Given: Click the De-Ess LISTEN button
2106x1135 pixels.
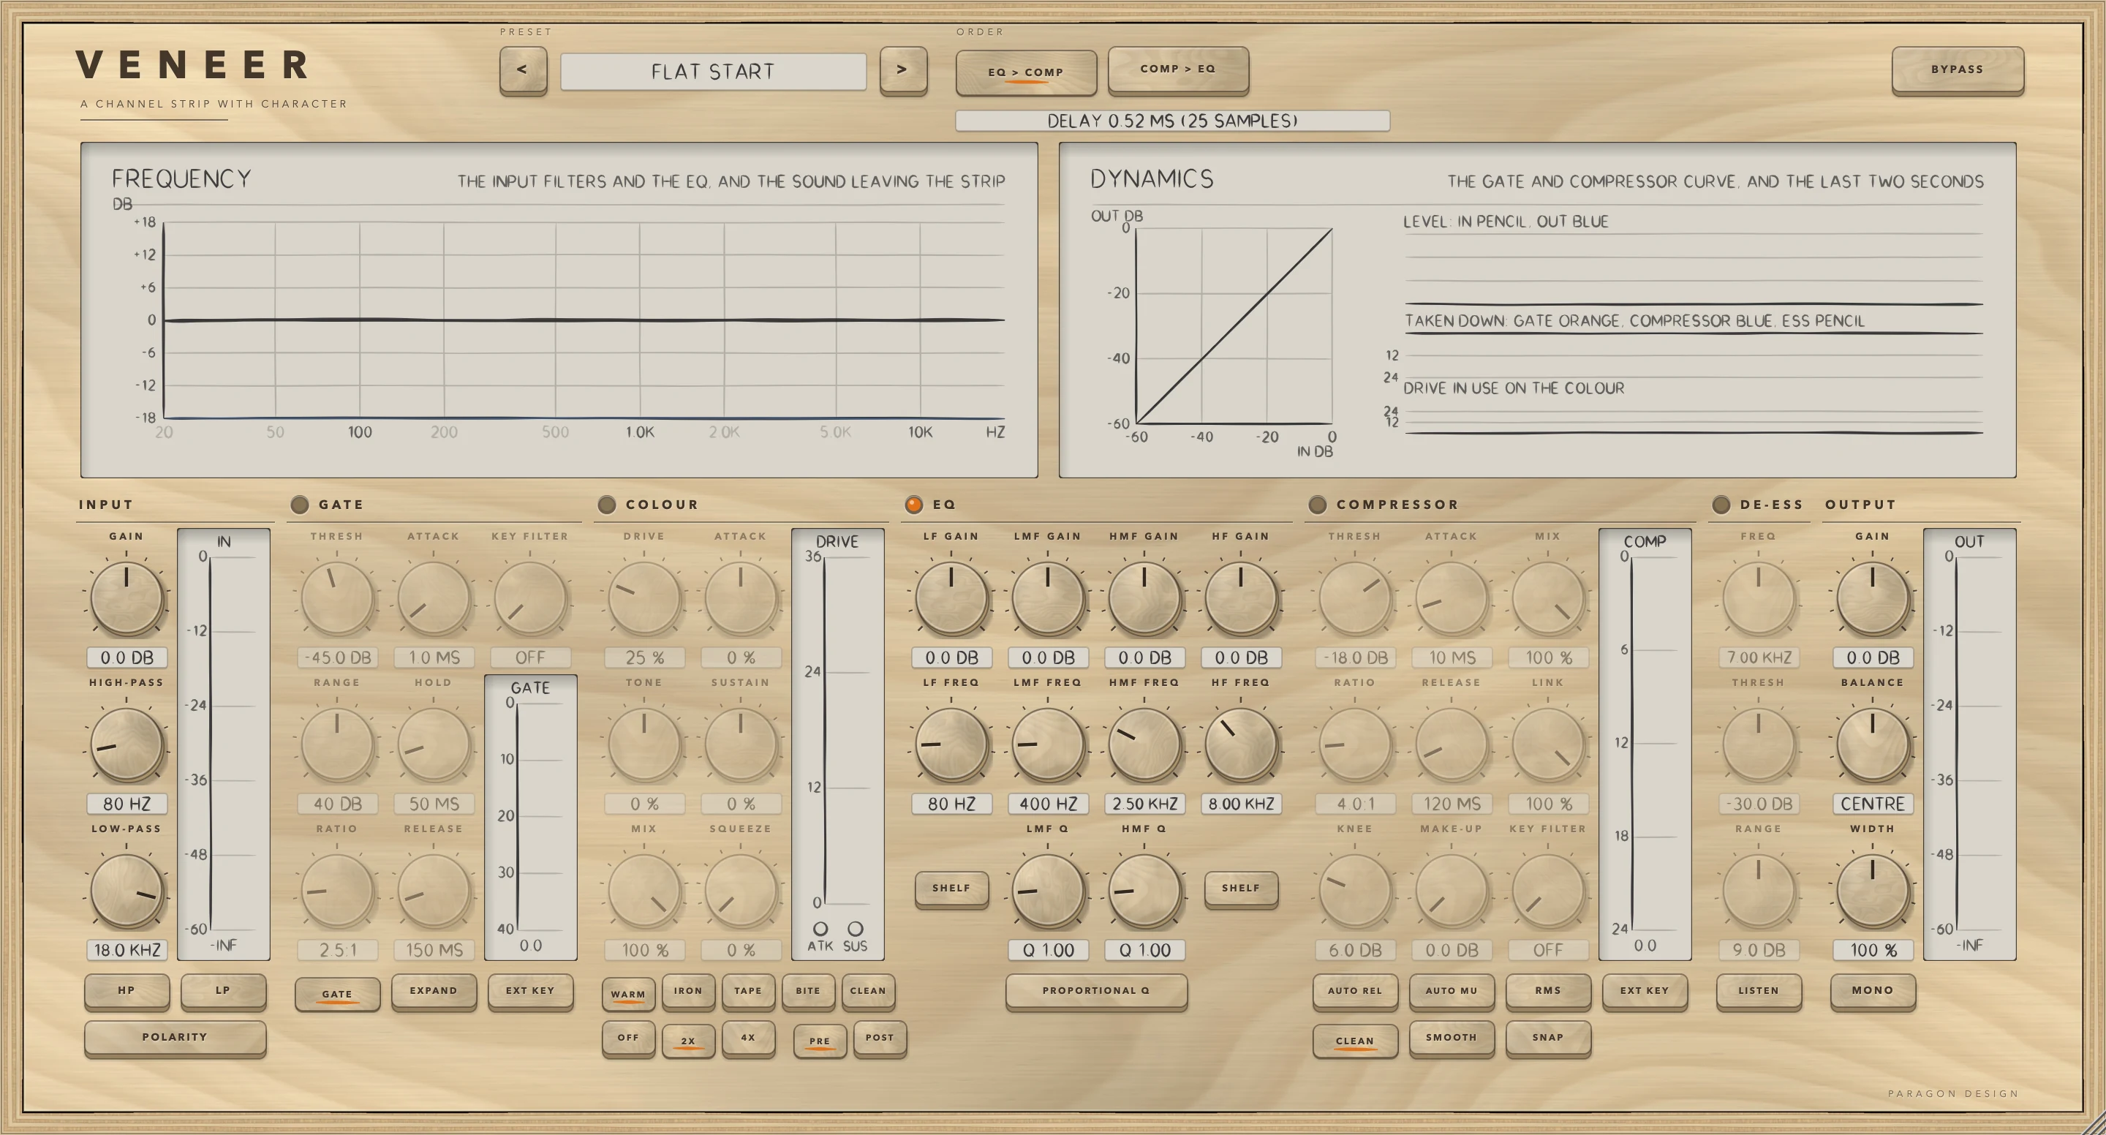Looking at the screenshot, I should 1759,990.
